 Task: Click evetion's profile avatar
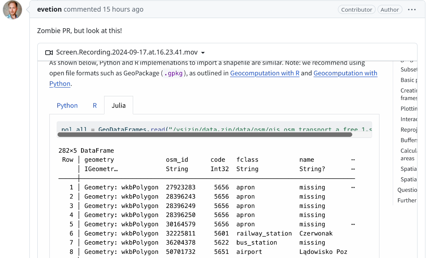pyautogui.click(x=12, y=10)
